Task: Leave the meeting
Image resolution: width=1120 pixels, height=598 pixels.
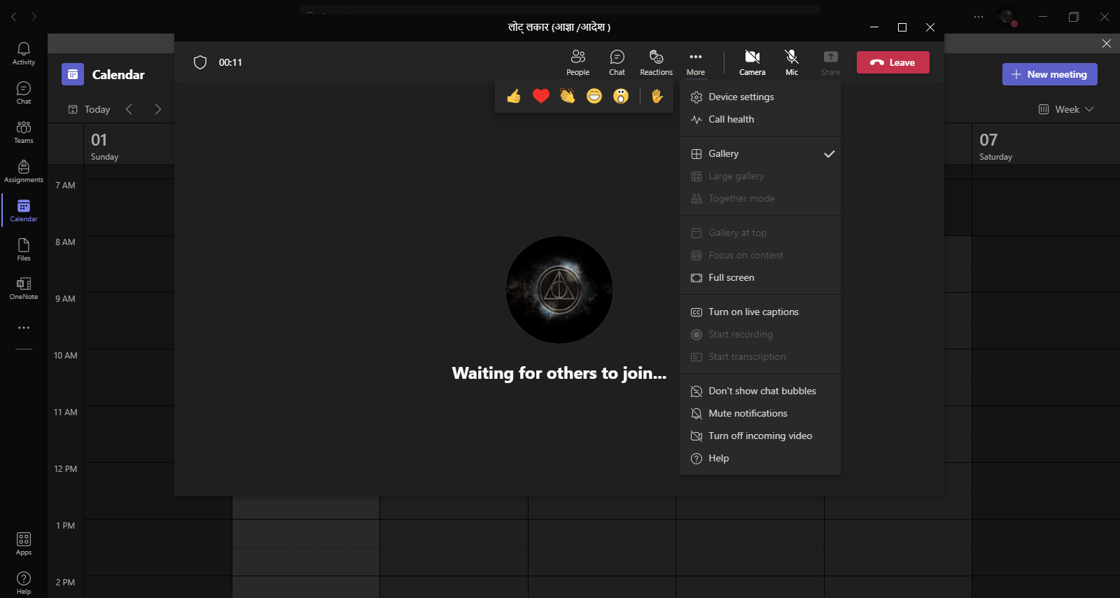Action: pyautogui.click(x=893, y=62)
